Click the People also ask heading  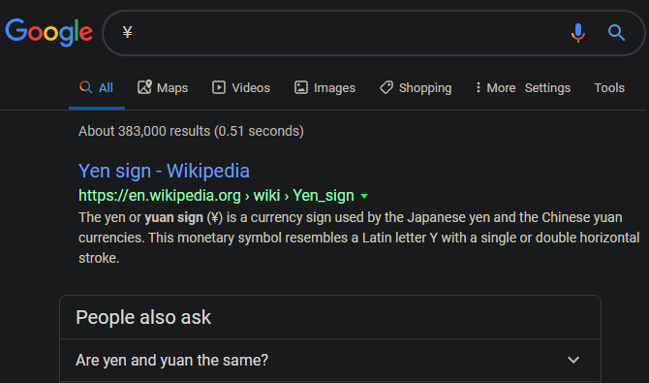(x=143, y=317)
